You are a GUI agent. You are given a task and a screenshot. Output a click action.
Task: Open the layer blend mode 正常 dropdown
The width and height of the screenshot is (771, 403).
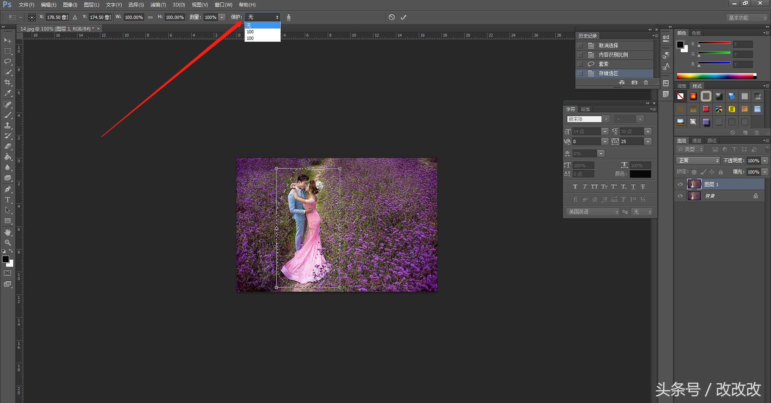pyautogui.click(x=698, y=161)
